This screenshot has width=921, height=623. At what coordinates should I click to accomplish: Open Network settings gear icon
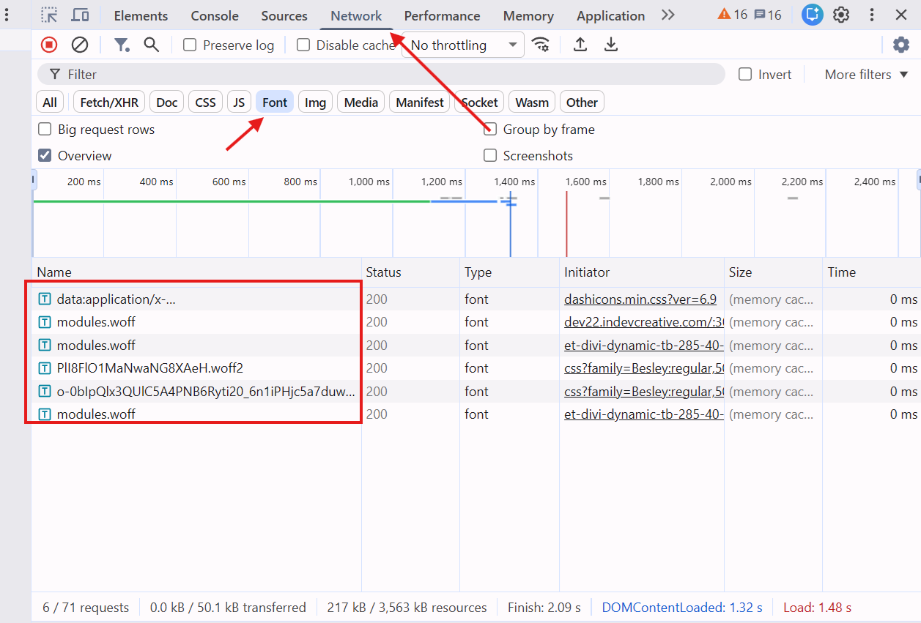point(900,45)
